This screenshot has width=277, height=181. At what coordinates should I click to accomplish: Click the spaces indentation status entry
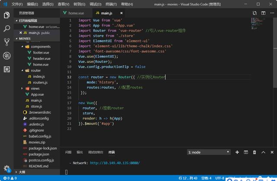click(x=206, y=178)
